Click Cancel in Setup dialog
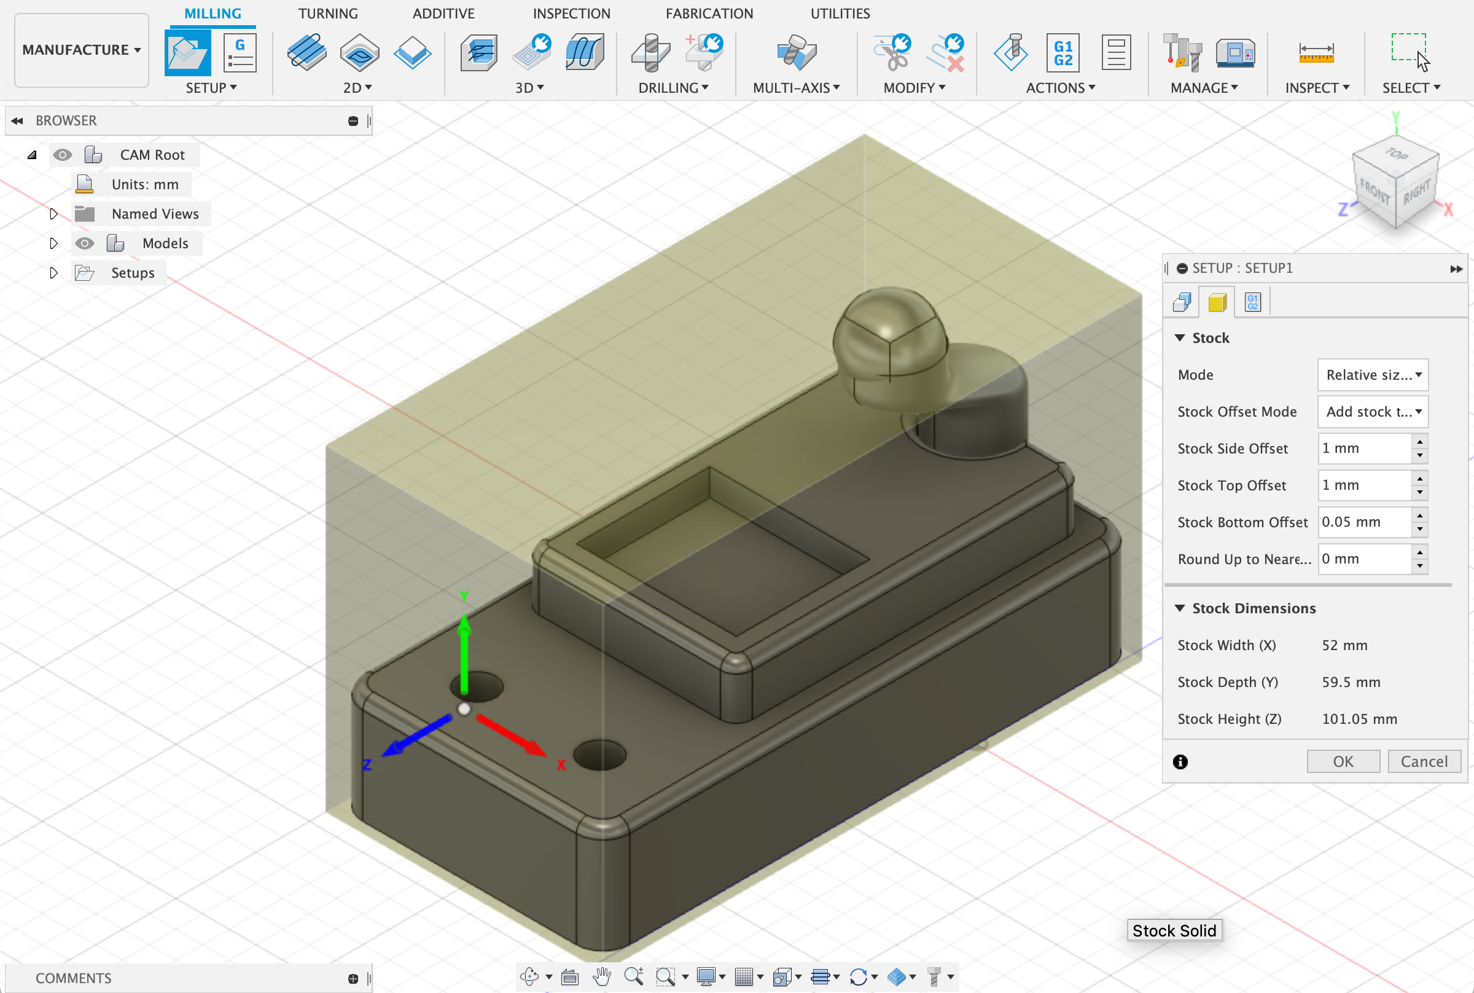Viewport: 1474px width, 993px height. (1424, 761)
